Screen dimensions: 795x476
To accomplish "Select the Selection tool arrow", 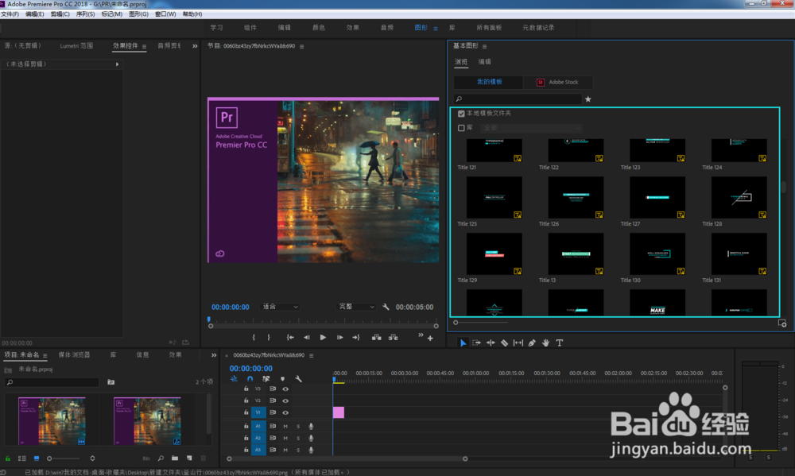I will [463, 343].
